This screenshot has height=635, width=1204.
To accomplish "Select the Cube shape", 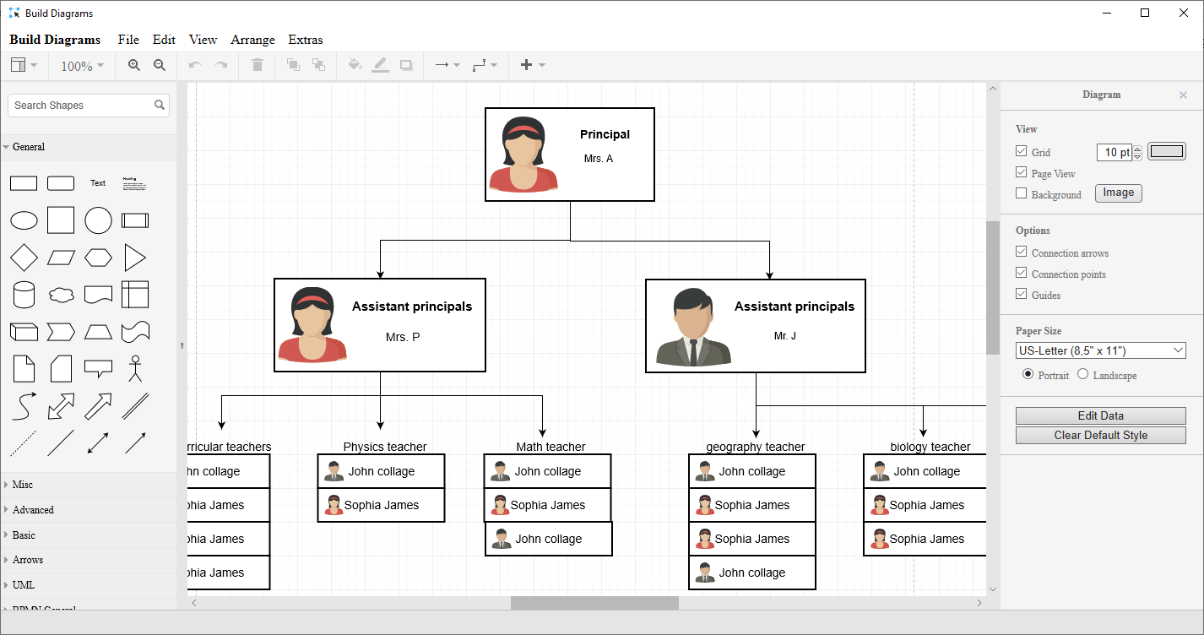I will click(x=24, y=332).
